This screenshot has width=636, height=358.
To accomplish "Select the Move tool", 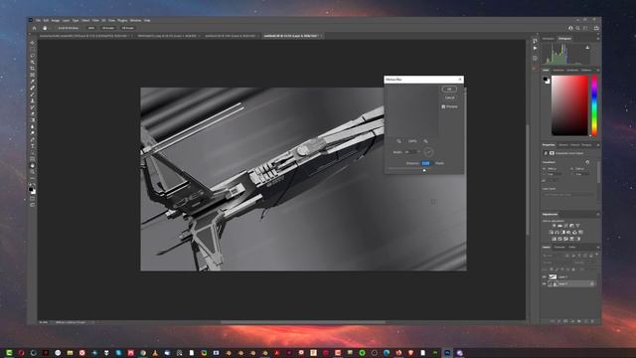I will (33, 43).
